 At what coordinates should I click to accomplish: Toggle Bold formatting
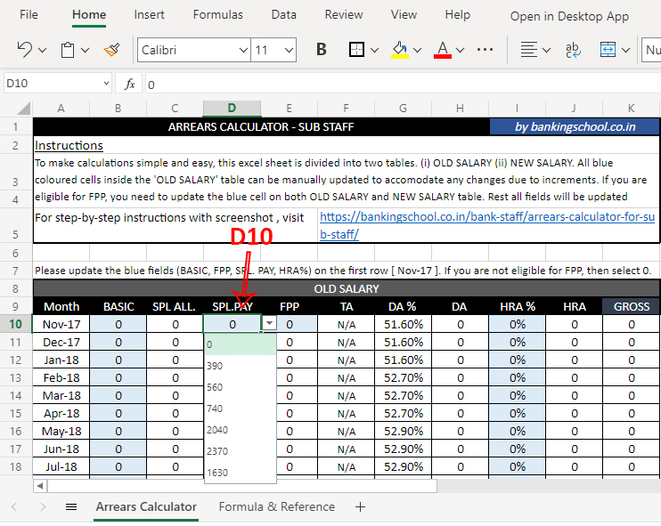(322, 50)
